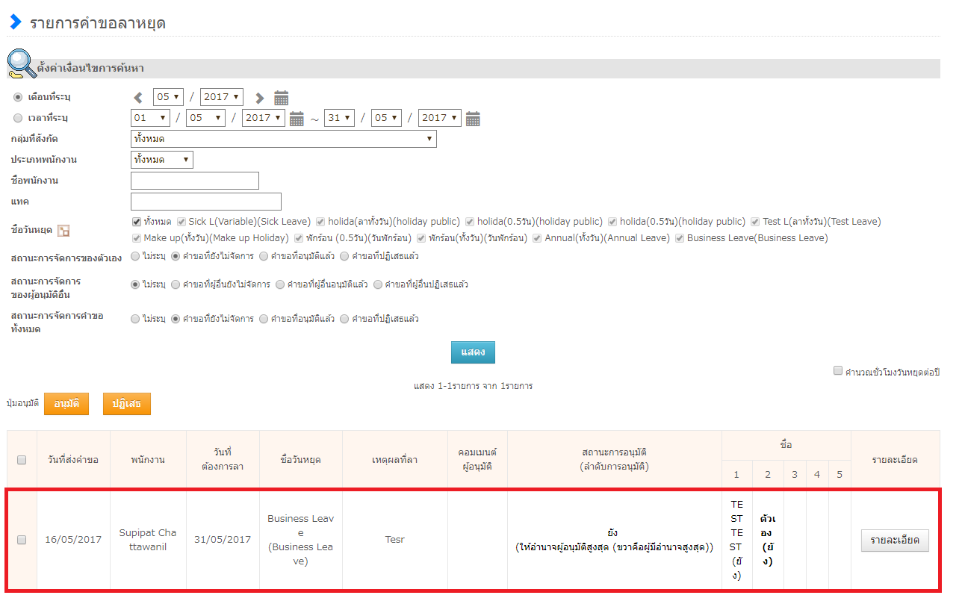Click the orange อนุมัติ approve button
This screenshot has width=962, height=601.
(66, 404)
